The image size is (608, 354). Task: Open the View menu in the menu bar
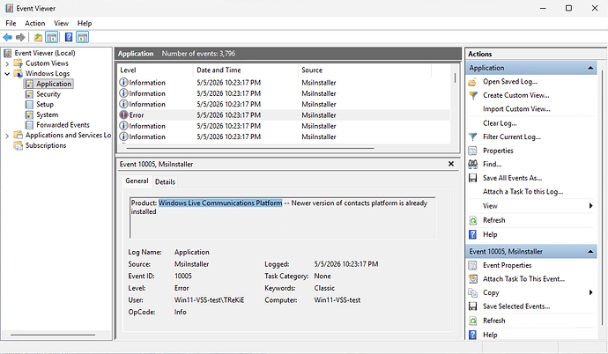62,23
